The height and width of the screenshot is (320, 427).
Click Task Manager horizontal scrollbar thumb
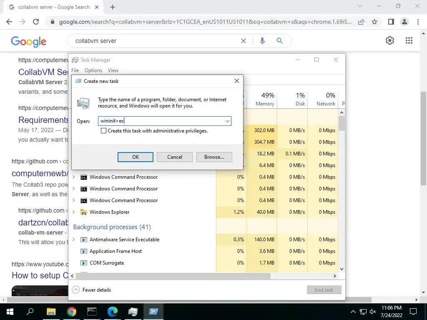click(x=173, y=276)
